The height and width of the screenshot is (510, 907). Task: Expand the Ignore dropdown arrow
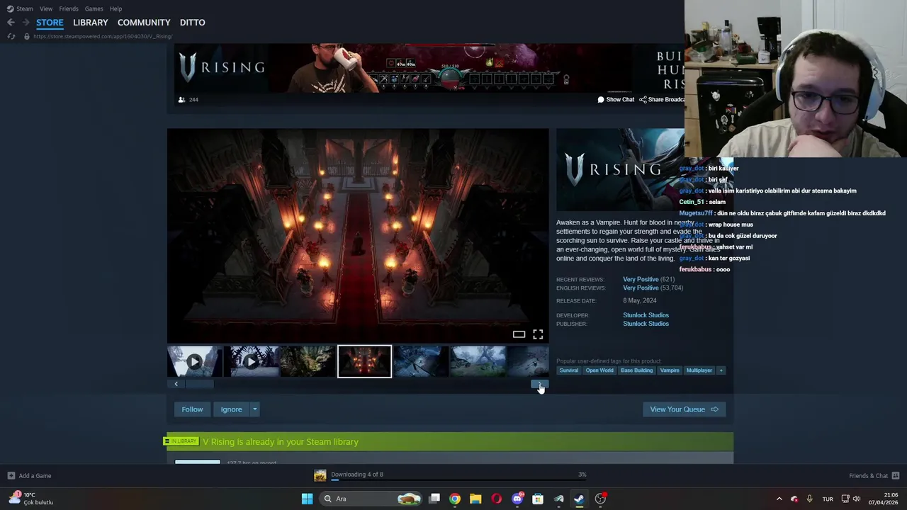tap(254, 409)
